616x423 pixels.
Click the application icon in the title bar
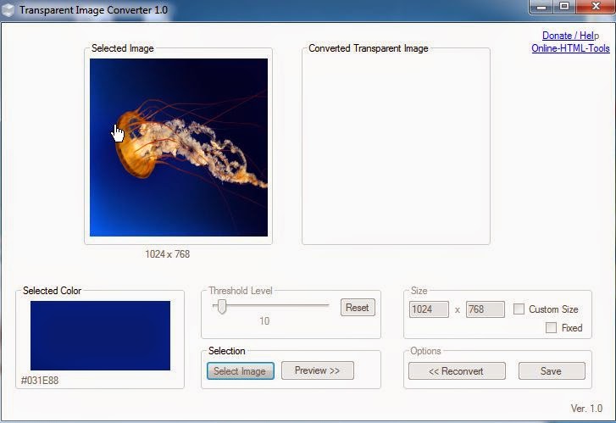(8, 9)
